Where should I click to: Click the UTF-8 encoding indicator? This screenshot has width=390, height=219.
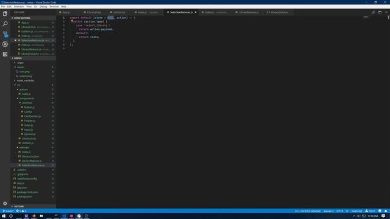[x=339, y=211]
